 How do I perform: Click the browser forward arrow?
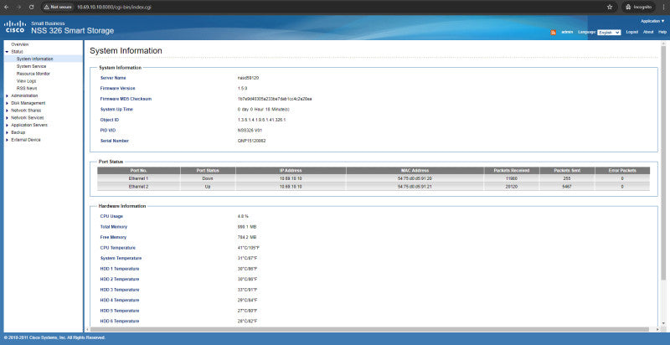point(18,8)
